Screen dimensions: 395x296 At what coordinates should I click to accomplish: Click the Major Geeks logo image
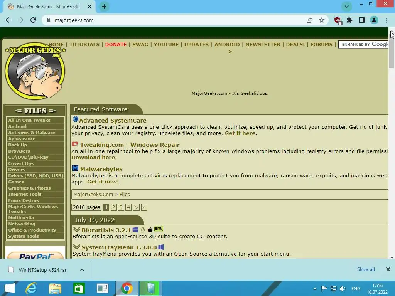click(x=35, y=71)
